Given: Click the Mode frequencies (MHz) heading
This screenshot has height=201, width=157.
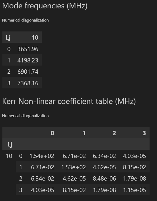Looking at the screenshot, I should [x=44, y=6].
